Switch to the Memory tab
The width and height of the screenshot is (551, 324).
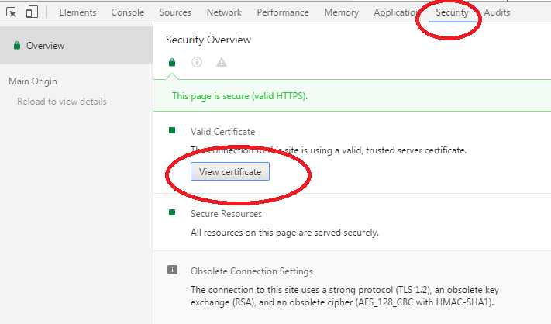[341, 12]
